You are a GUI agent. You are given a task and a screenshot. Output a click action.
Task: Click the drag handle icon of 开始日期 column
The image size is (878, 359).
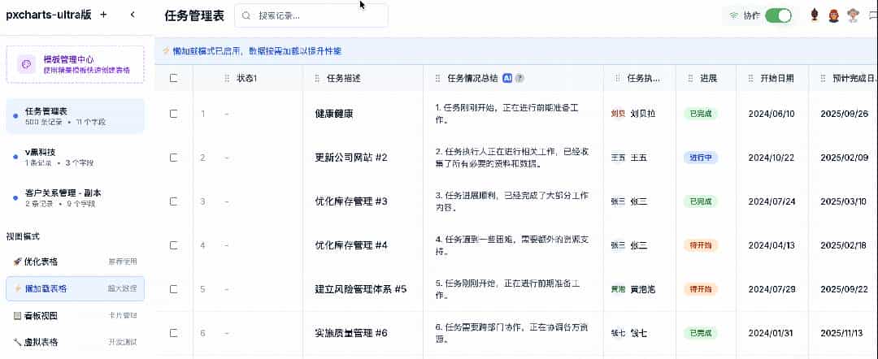pyautogui.click(x=750, y=78)
